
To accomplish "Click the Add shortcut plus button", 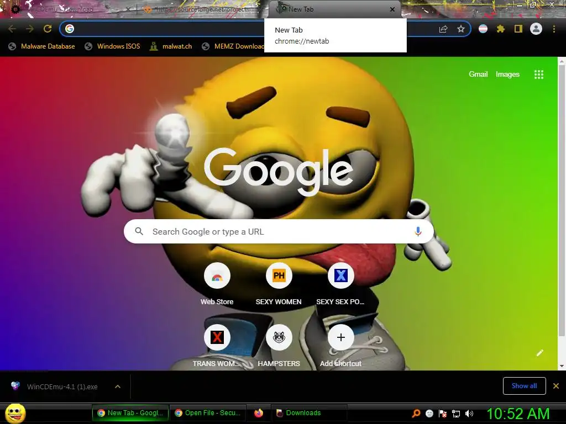I will (340, 337).
